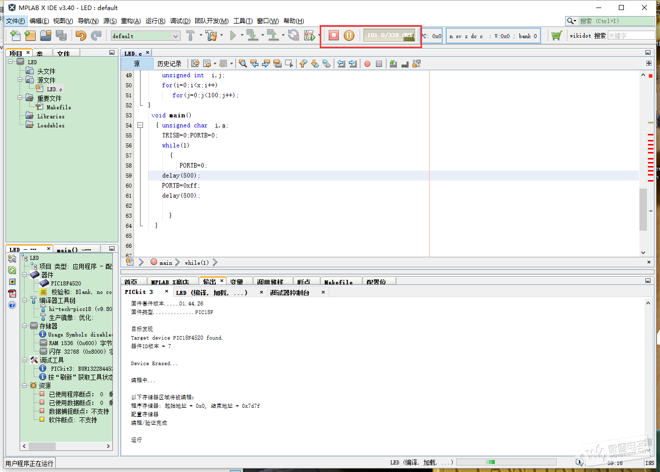
Task: Click the Run Project green play icon
Action: 233,36
